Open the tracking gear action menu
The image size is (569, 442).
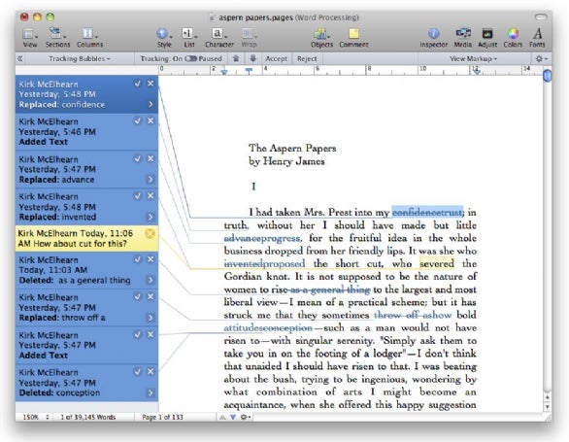click(x=541, y=59)
